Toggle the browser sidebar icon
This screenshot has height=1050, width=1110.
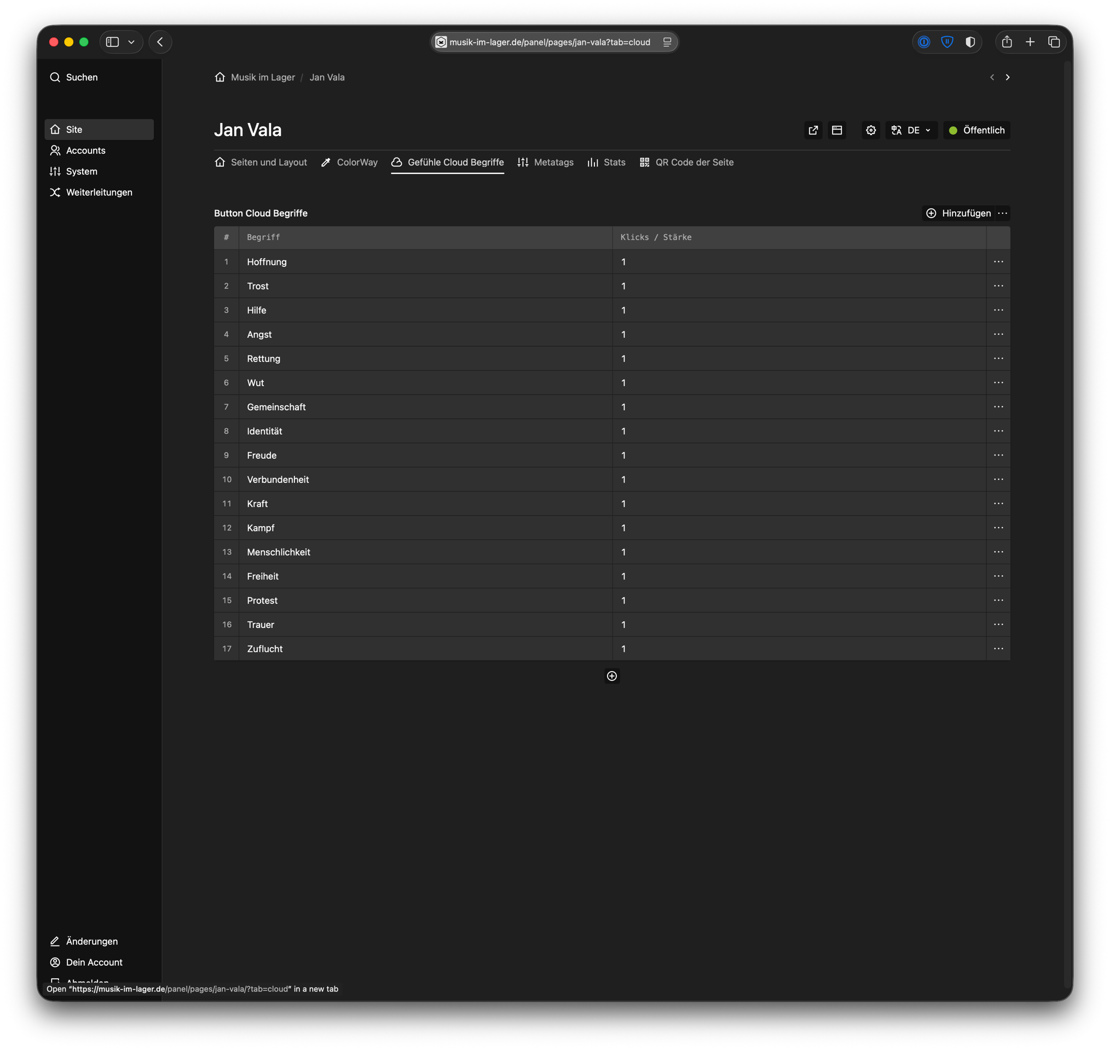[x=113, y=42]
